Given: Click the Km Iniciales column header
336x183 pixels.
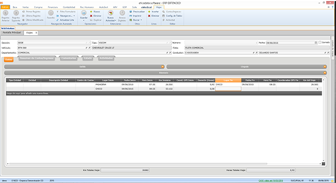Looking at the screenshot, I should pos(165,80).
